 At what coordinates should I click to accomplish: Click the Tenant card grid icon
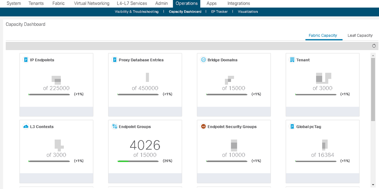[292, 60]
